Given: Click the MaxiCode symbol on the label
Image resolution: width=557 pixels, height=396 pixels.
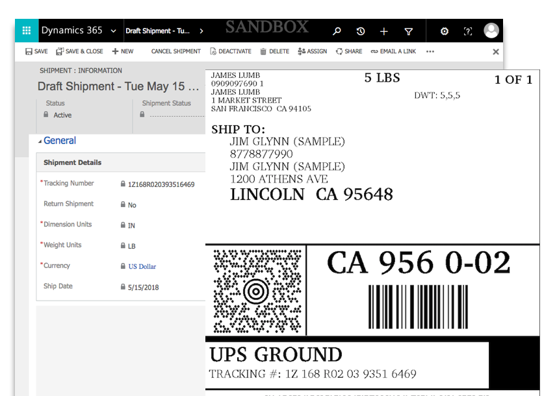Looking at the screenshot, I should pos(257,291).
